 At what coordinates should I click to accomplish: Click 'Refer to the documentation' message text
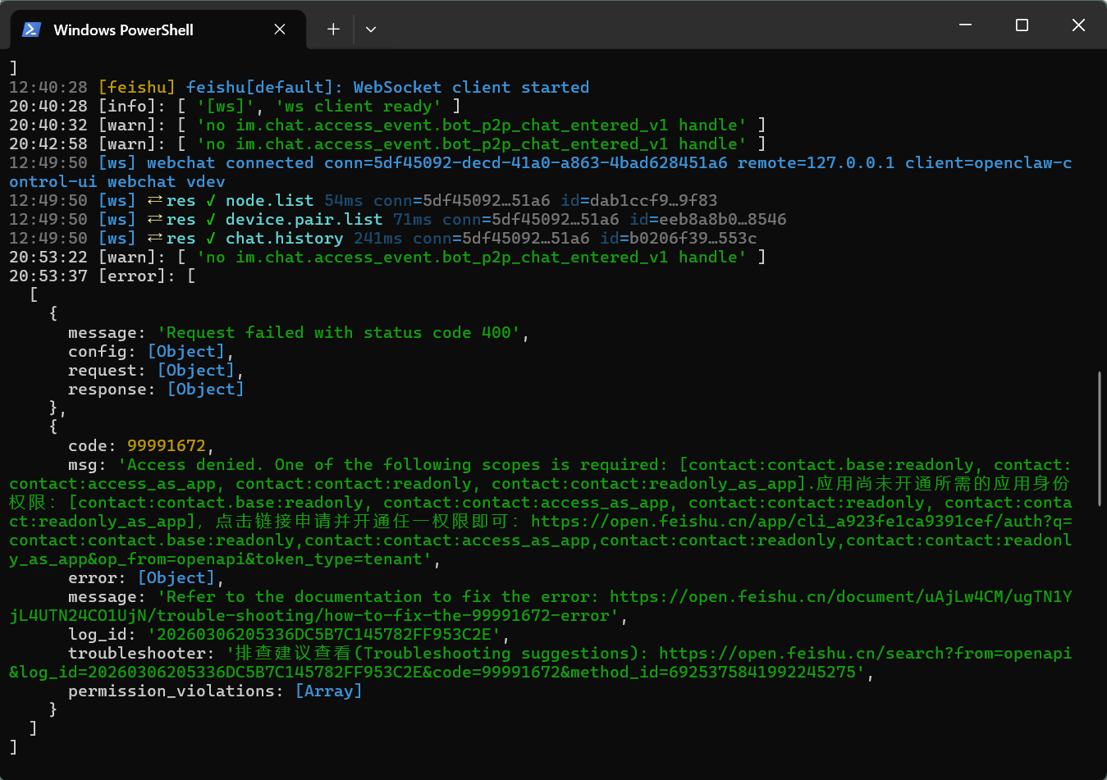[x=295, y=596]
